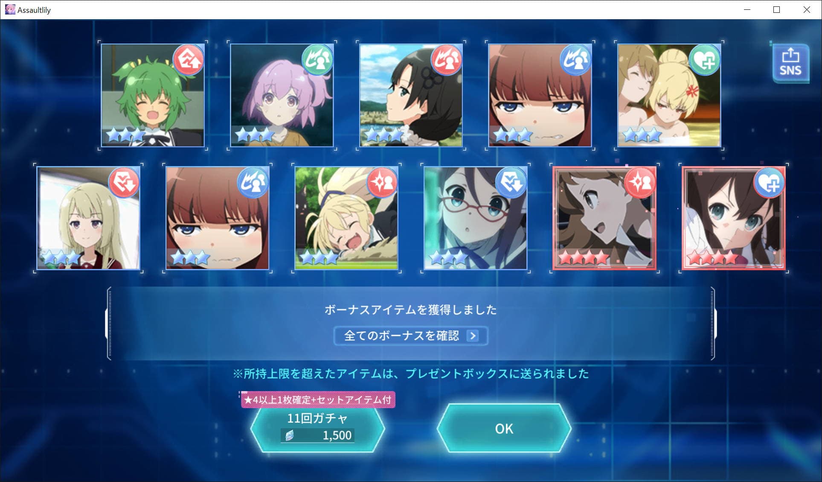This screenshot has height=482, width=822.
Task: Click the ★4以上1枚確定 pink banner label
Action: click(318, 400)
